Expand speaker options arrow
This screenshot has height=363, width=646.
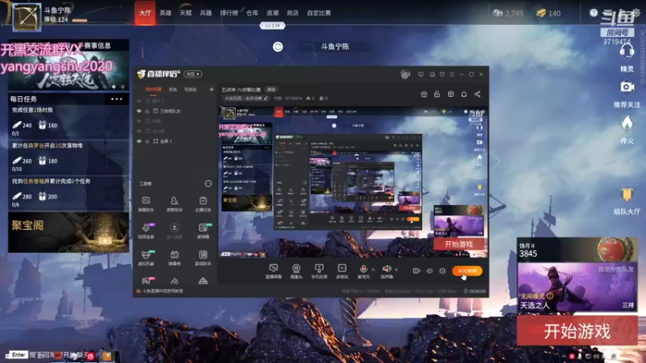pos(396,269)
